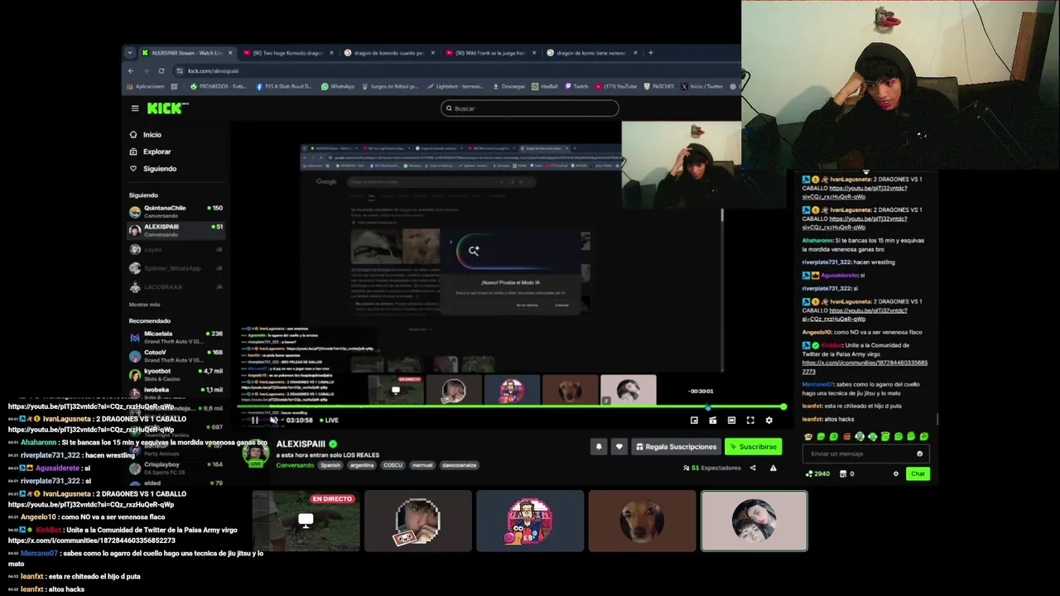Open the Kick hamburger sidebar menu
This screenshot has width=1060, height=596.
[134, 108]
